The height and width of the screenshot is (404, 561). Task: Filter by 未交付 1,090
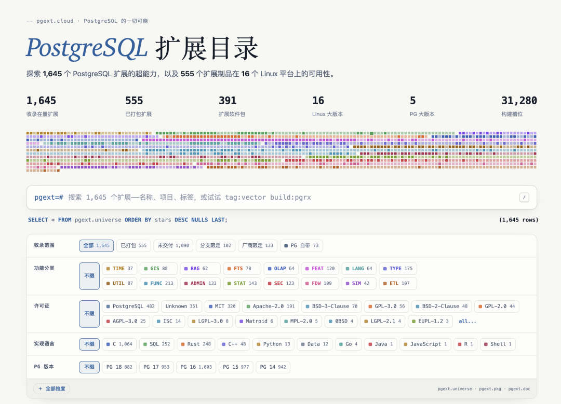[x=173, y=245]
